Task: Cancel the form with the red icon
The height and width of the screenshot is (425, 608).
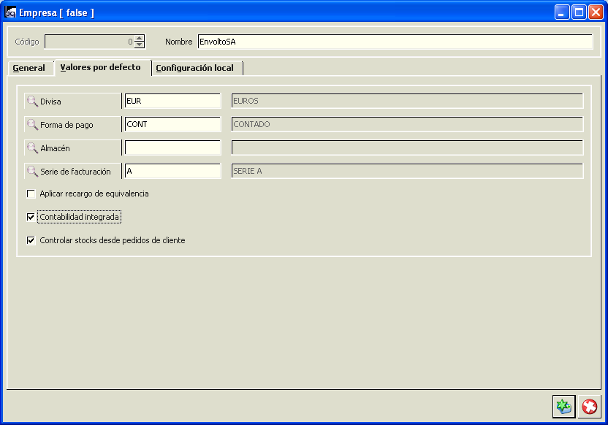Action: pos(590,407)
